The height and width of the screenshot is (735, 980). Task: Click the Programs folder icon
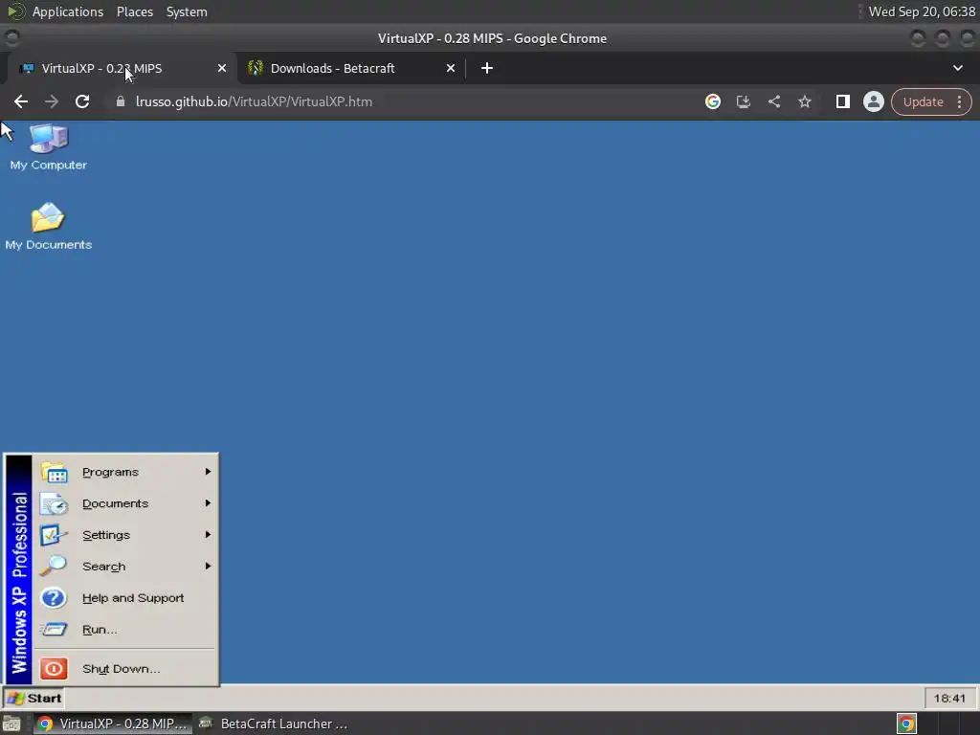[54, 473]
